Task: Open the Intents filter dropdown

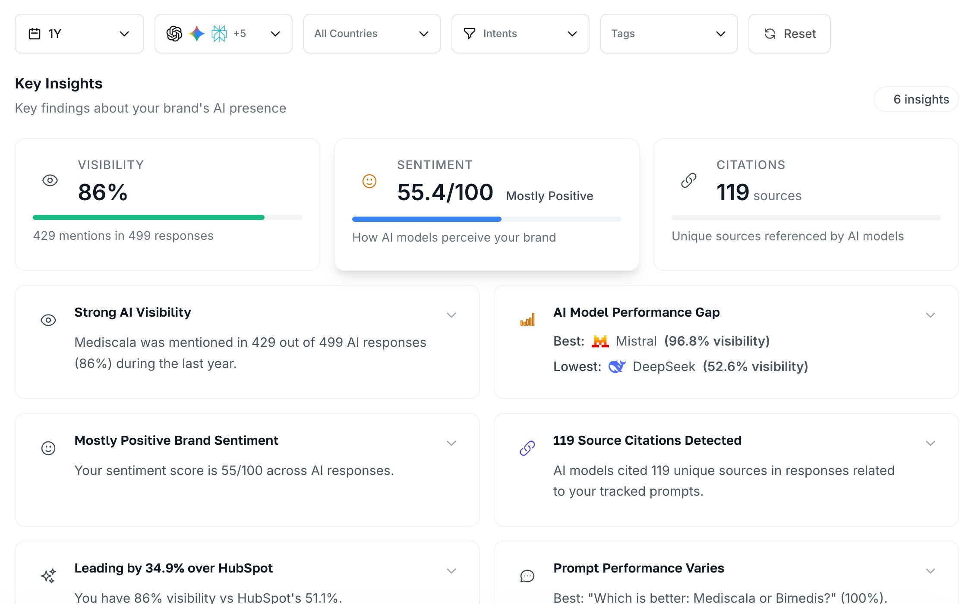Action: click(x=520, y=34)
